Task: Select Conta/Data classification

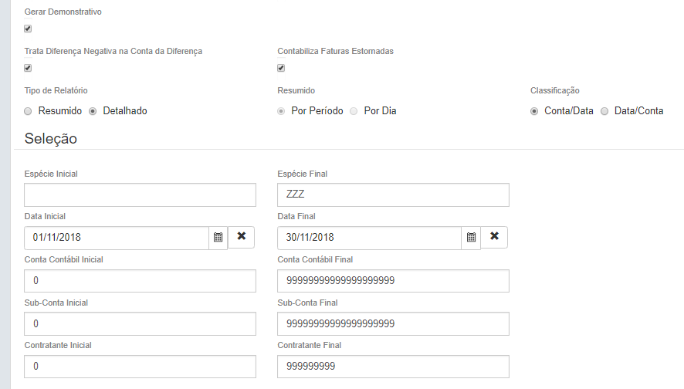Action: [535, 111]
